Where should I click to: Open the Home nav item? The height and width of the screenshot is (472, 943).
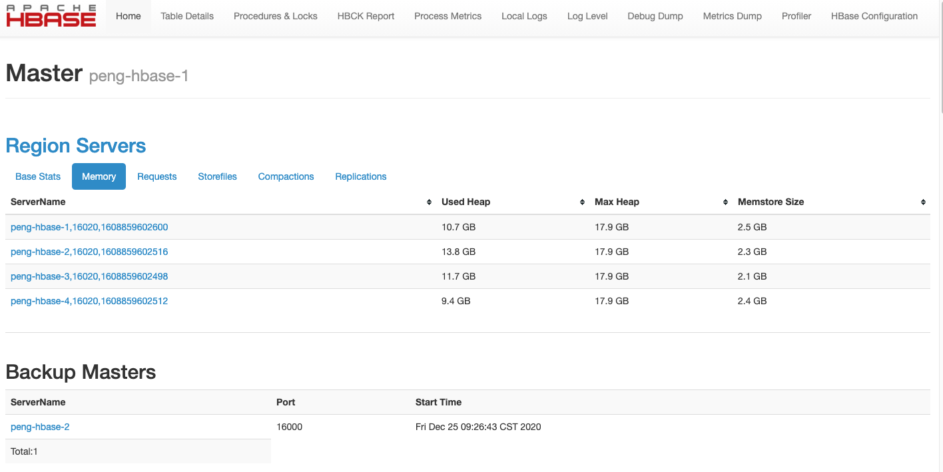(x=129, y=16)
